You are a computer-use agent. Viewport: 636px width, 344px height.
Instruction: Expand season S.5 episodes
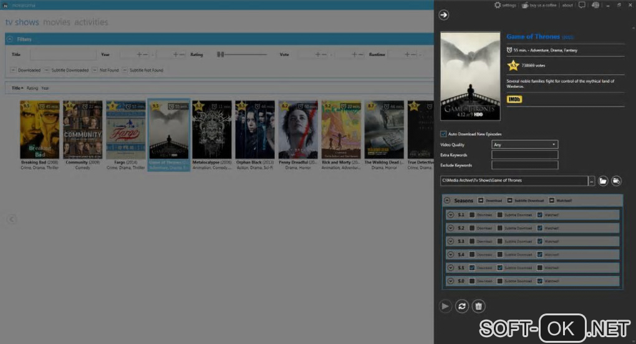click(451, 267)
